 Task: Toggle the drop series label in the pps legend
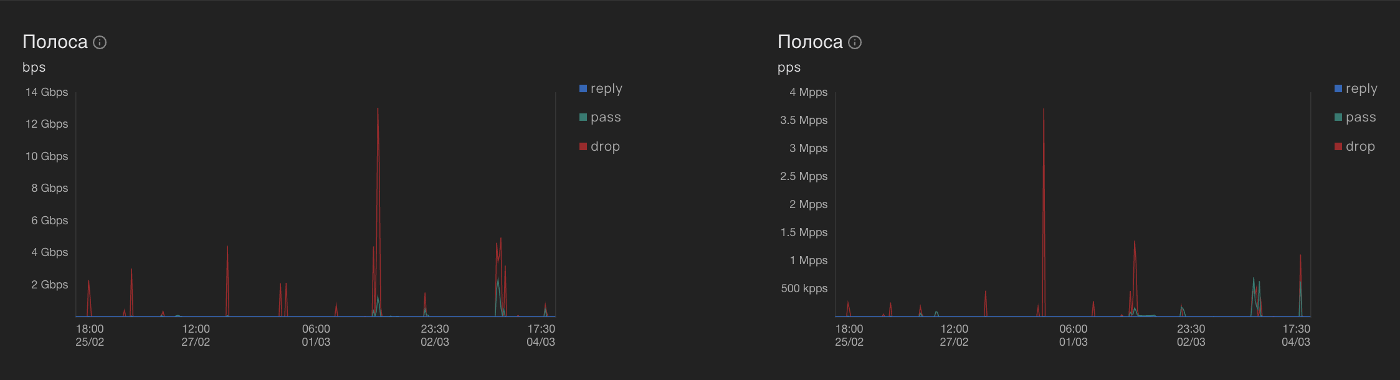coord(1360,146)
